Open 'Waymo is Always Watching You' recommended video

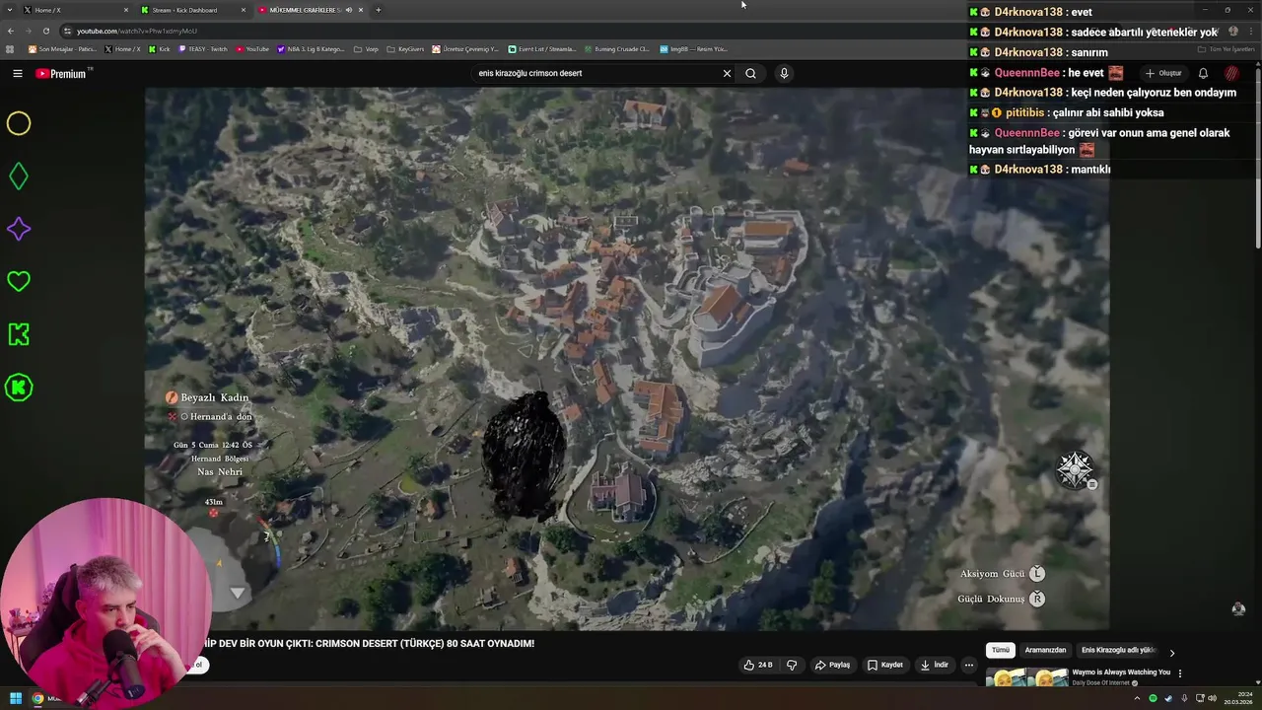1122,673
